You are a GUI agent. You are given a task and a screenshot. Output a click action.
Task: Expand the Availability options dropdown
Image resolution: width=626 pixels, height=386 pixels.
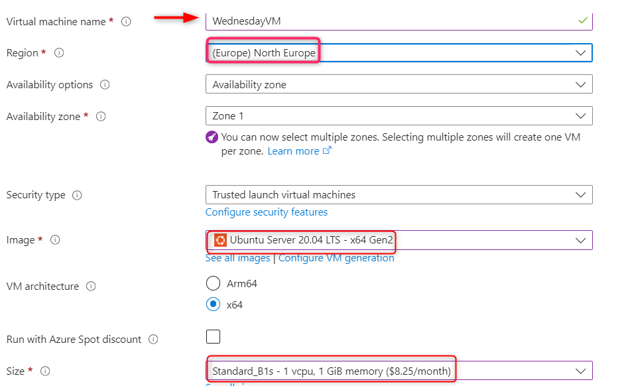399,85
